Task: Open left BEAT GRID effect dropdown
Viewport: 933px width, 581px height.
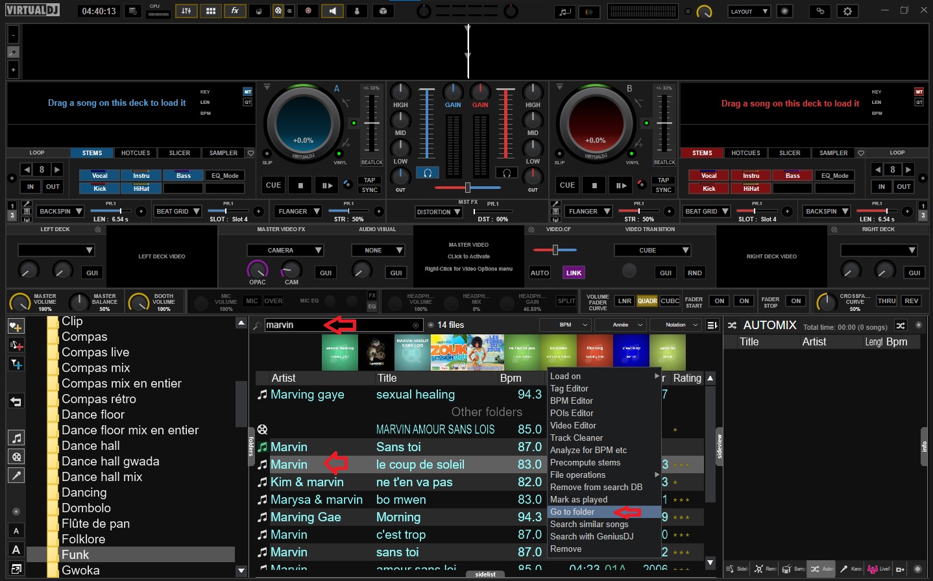Action: pyautogui.click(x=178, y=211)
